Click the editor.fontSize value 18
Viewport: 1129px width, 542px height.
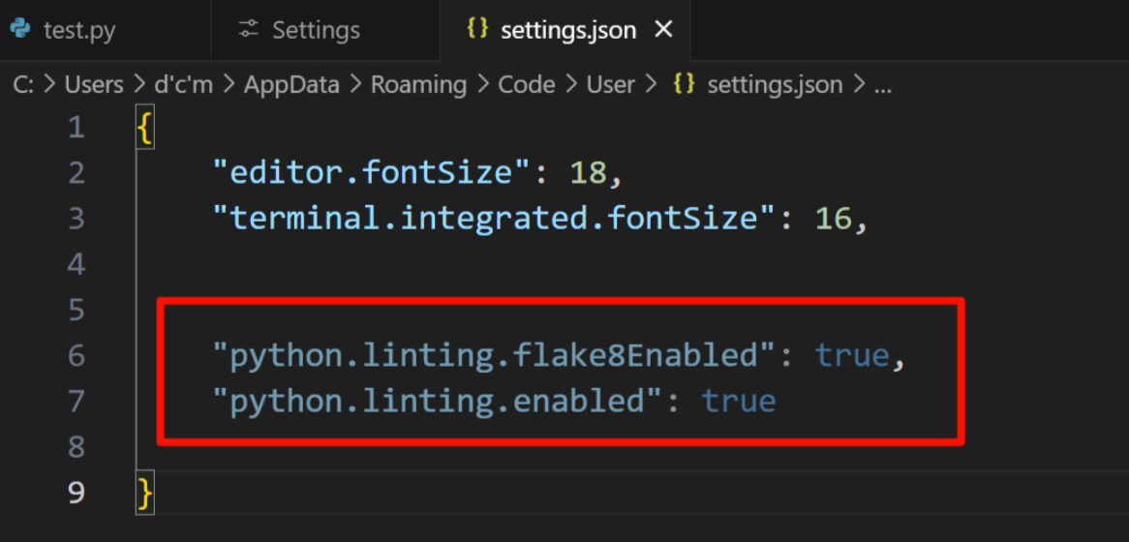[588, 173]
